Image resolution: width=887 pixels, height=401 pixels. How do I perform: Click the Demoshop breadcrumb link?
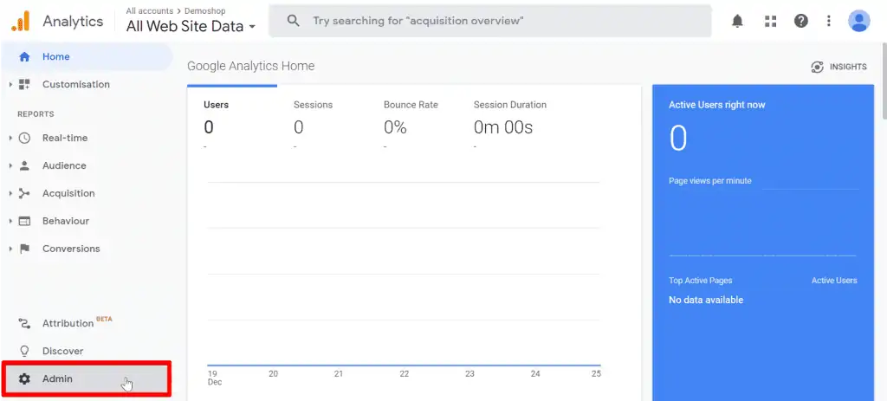[x=204, y=10]
